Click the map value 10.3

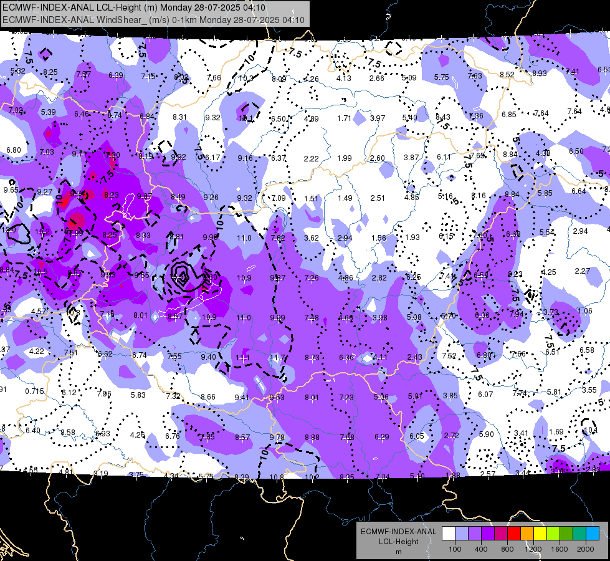246,79
